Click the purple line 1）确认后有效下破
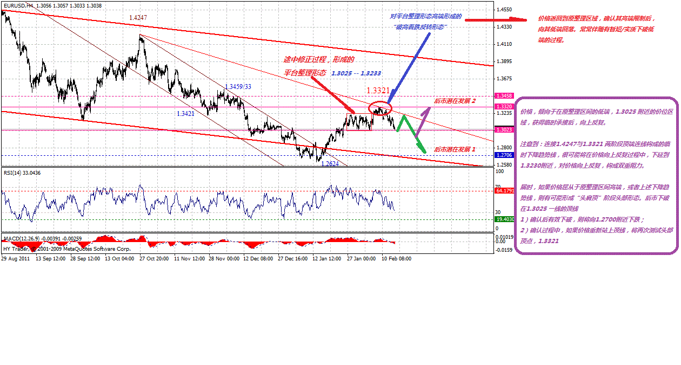 [x=582, y=219]
